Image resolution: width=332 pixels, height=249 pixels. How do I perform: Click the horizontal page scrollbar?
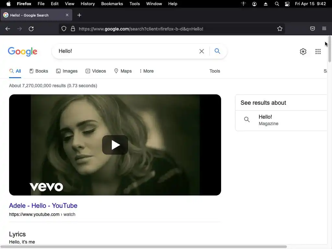point(144,247)
